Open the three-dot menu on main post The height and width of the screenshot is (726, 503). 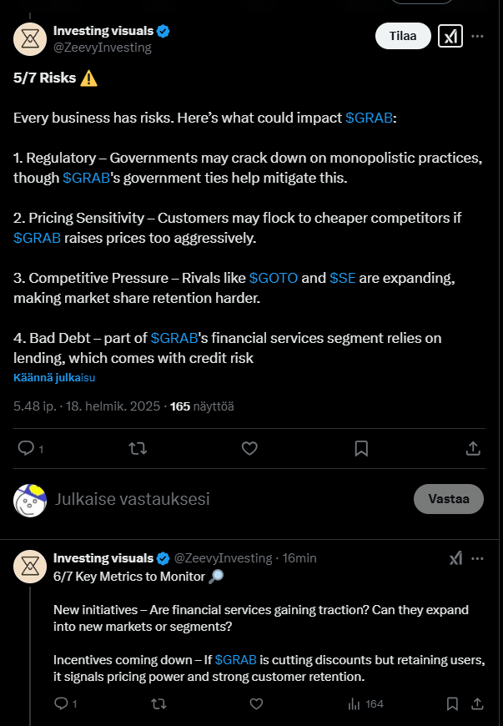(x=478, y=36)
